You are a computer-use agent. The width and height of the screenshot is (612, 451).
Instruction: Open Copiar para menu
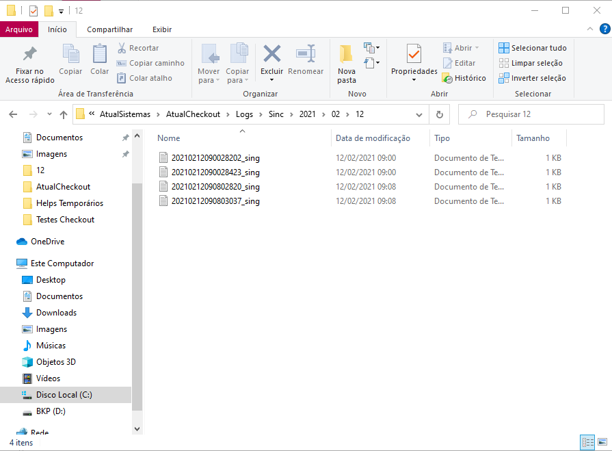pyautogui.click(x=237, y=64)
